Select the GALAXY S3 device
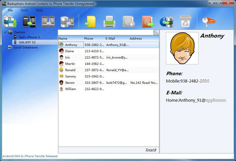The width and height of the screenshot is (236, 161). 27,42
